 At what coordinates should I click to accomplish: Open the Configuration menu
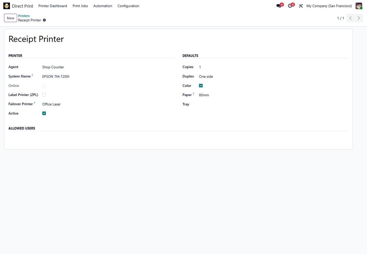[128, 6]
